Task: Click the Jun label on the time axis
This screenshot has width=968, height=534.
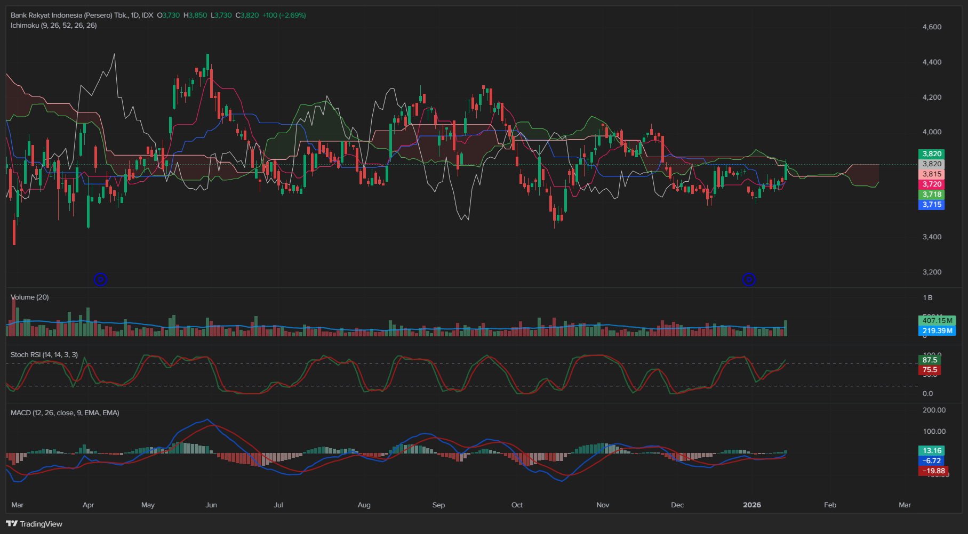Action: [x=211, y=505]
